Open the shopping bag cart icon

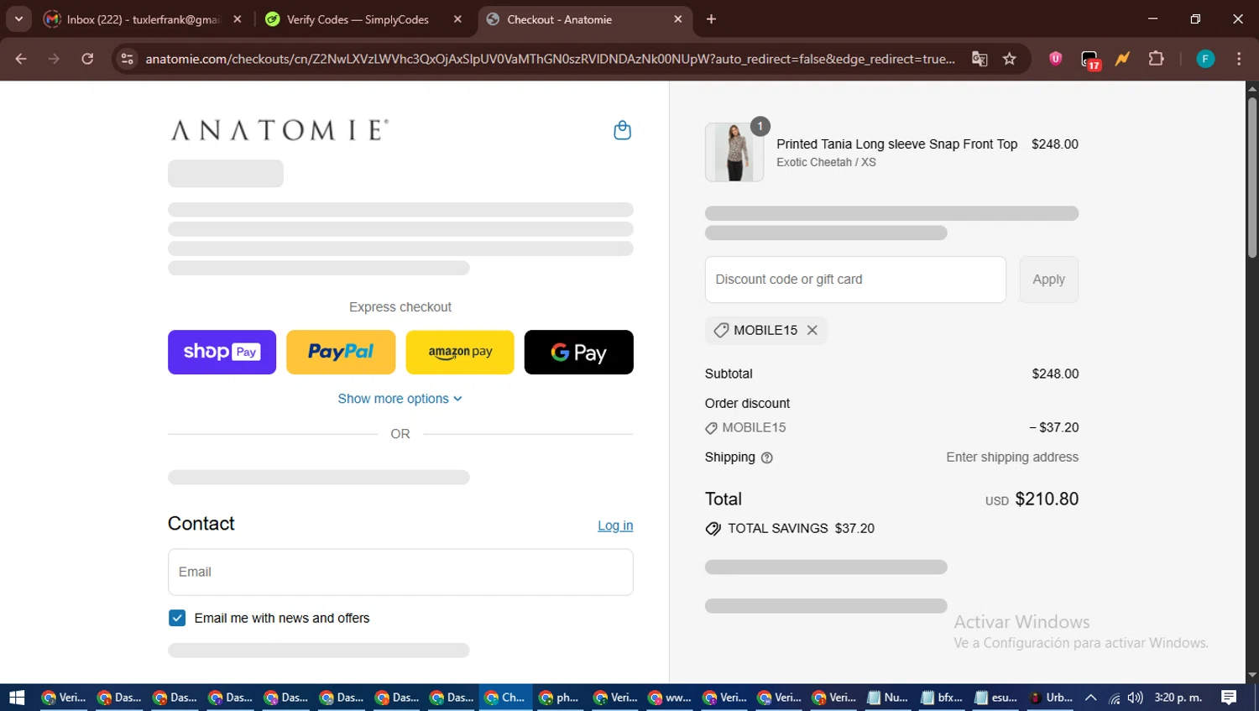point(622,130)
